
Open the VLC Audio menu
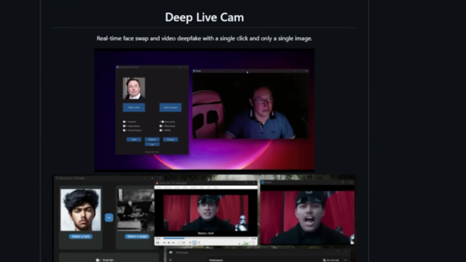177,188
